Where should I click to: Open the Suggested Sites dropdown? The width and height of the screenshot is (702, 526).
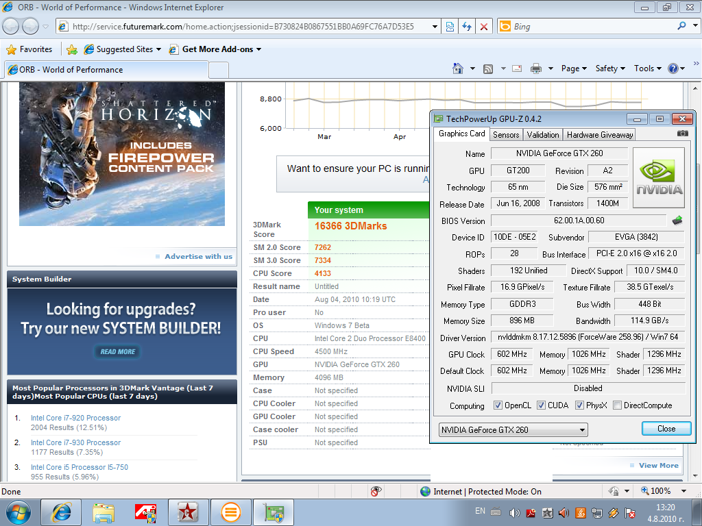tap(158, 49)
